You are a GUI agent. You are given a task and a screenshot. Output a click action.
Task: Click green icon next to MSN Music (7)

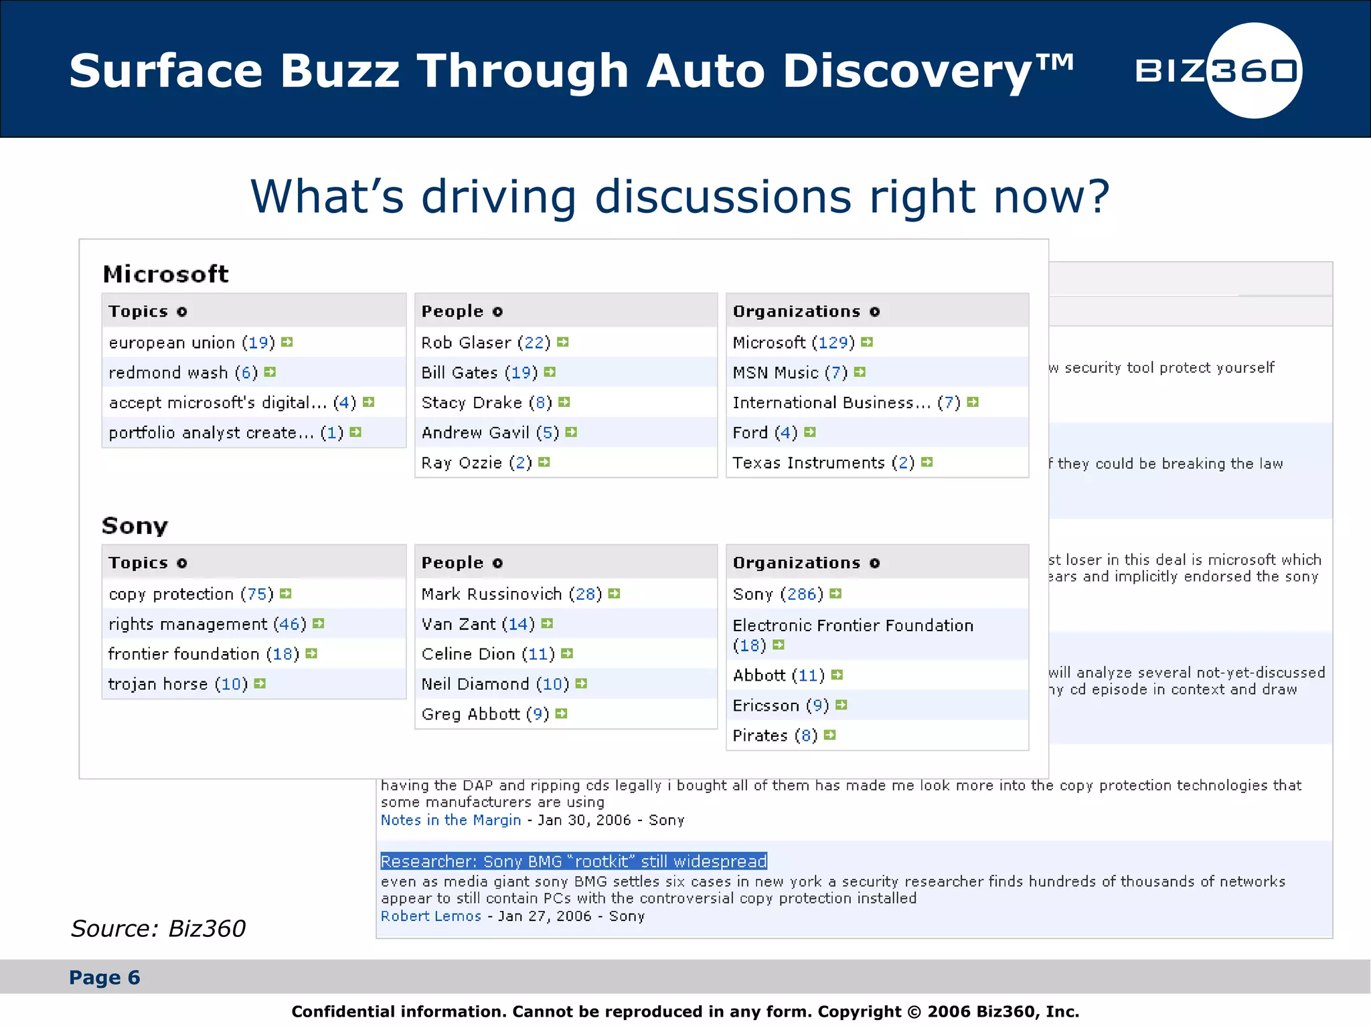860,372
